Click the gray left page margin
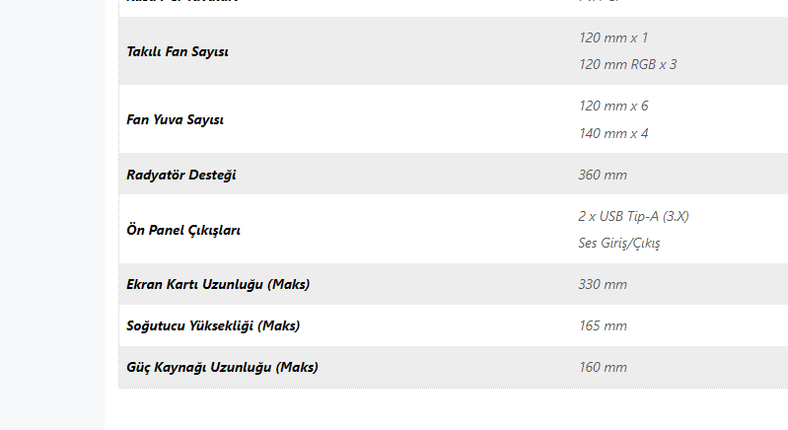The image size is (788, 430). pyautogui.click(x=52, y=215)
